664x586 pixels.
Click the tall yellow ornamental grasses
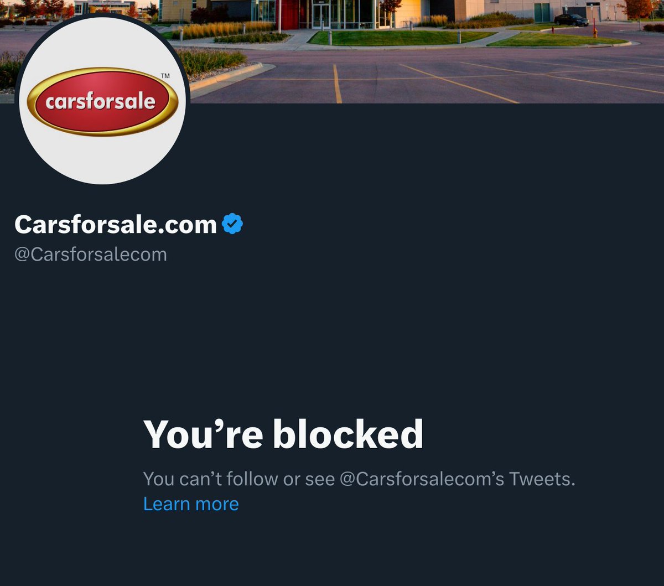pos(224,29)
